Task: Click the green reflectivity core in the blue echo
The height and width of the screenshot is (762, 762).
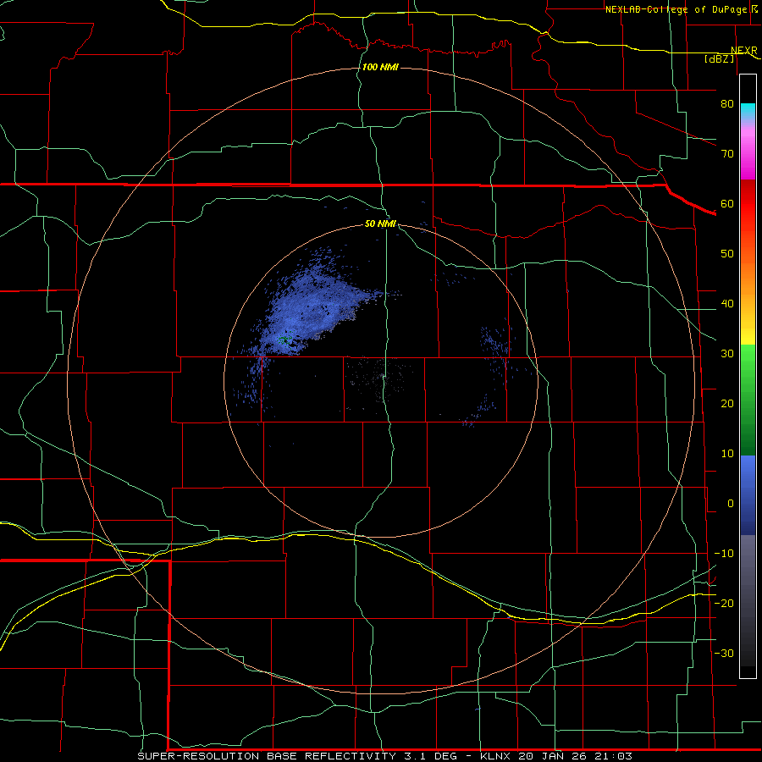Action: pyautogui.click(x=284, y=338)
